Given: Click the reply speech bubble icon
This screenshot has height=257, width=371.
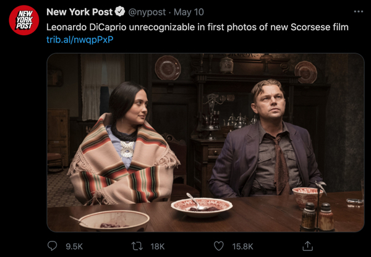Looking at the screenshot, I should (x=53, y=246).
